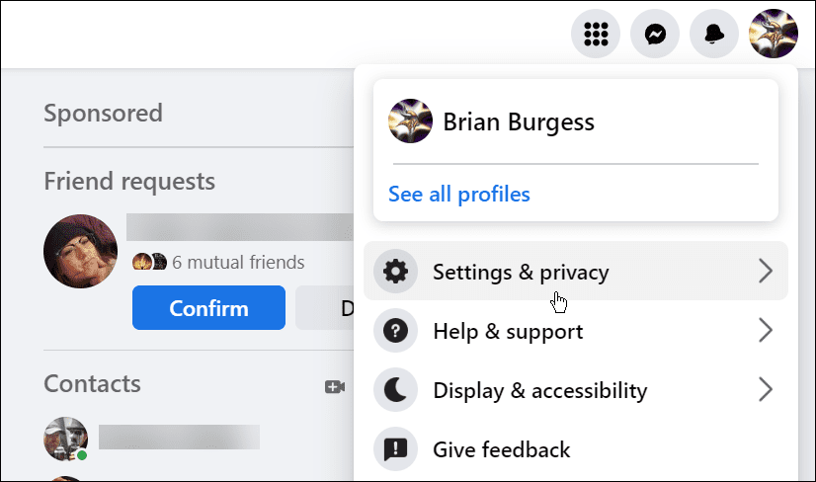Select Help & support menu item
Screen dimensions: 816x482
click(576, 331)
